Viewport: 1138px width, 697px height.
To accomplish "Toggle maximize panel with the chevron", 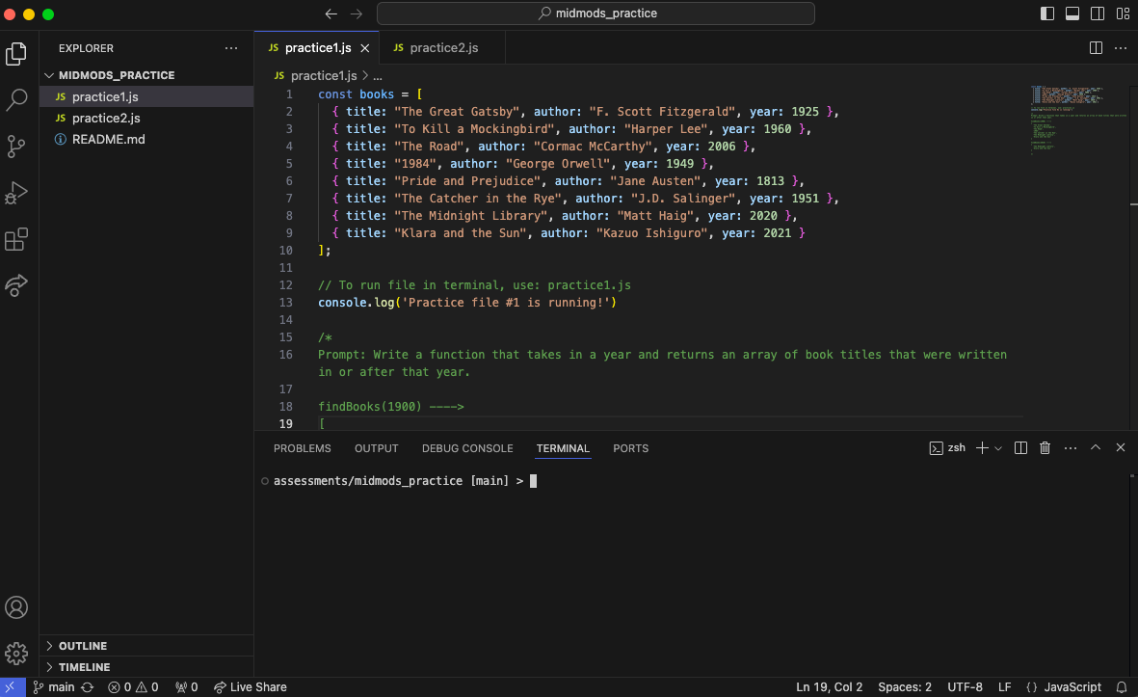I will click(1095, 447).
